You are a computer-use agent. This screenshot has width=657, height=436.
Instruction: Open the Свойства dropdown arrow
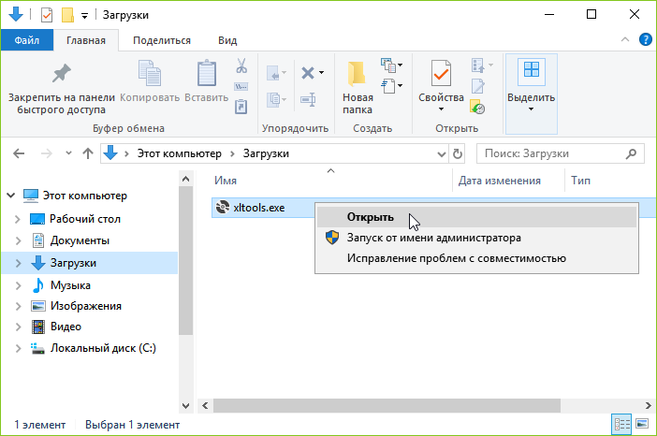tap(441, 109)
